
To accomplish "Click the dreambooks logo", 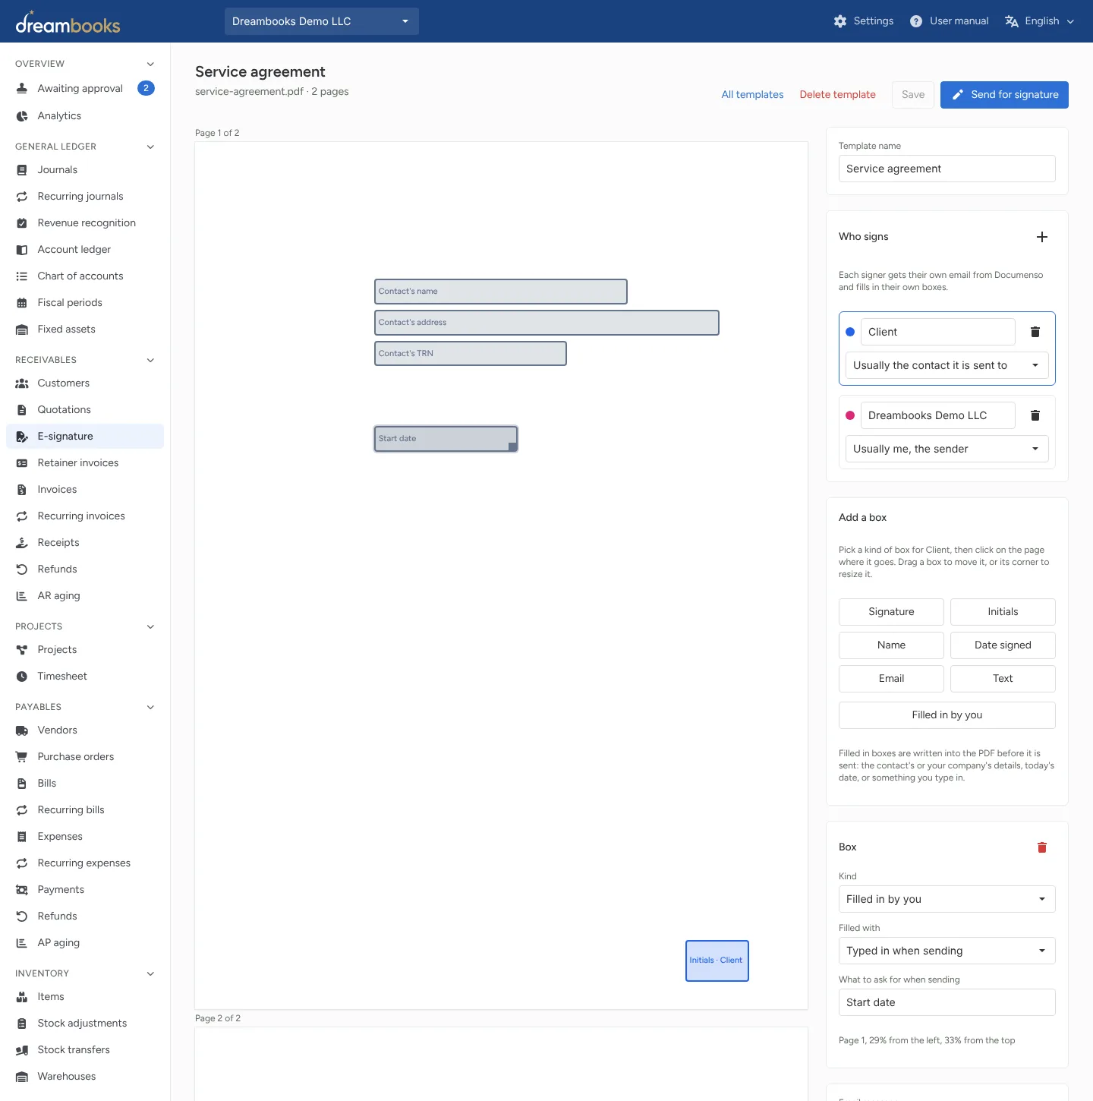I will click(x=68, y=23).
